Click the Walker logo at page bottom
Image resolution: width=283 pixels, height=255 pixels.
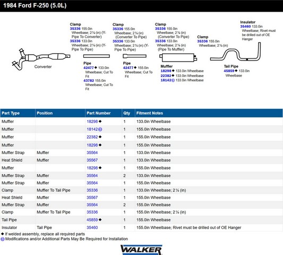point(141,250)
